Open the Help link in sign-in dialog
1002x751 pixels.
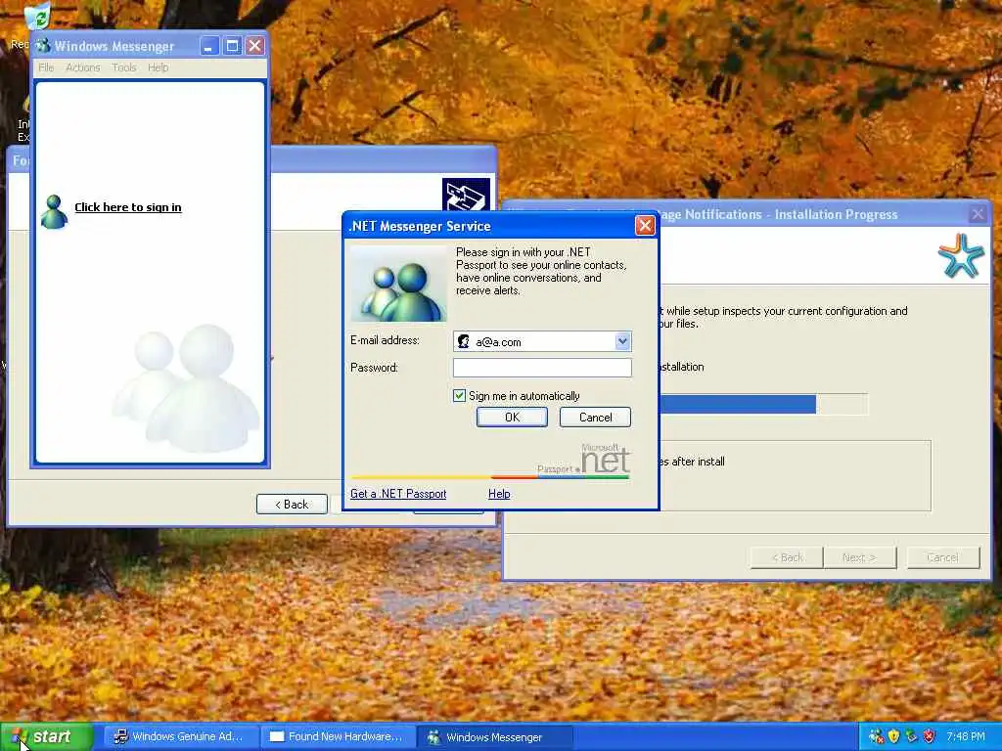499,494
